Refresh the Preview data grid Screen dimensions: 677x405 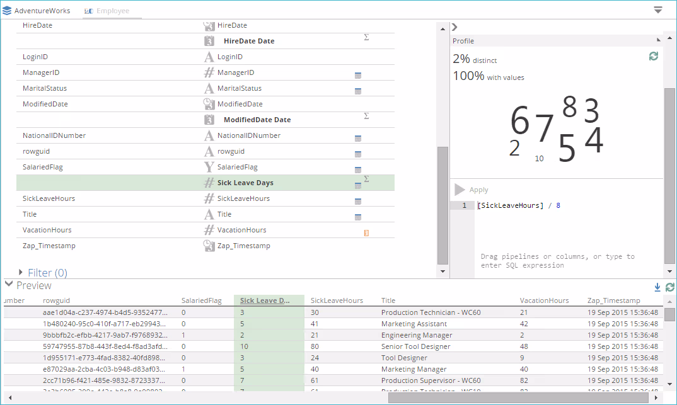pyautogui.click(x=669, y=287)
